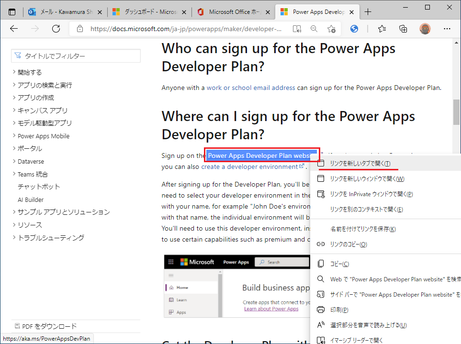
Task: Choose 選択部分を音声で読み上げる
Action: coord(385,325)
